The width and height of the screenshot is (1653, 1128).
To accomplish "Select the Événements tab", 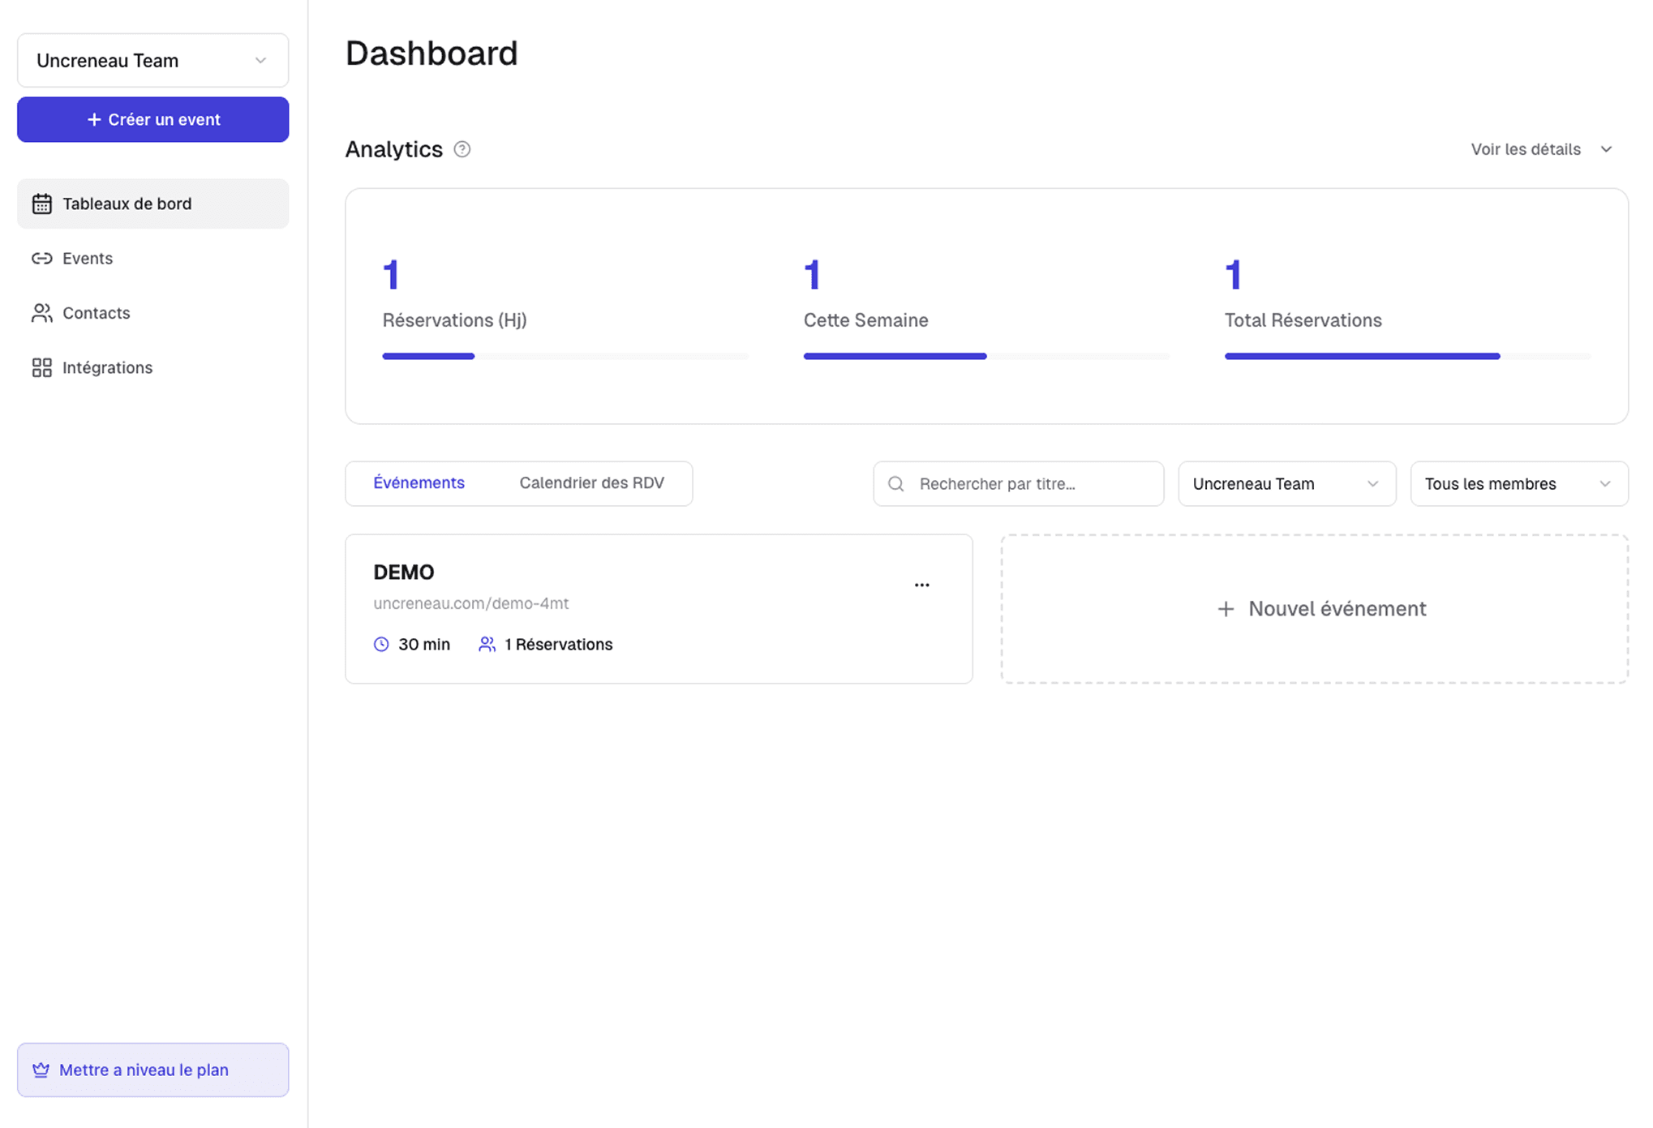I will (x=419, y=483).
